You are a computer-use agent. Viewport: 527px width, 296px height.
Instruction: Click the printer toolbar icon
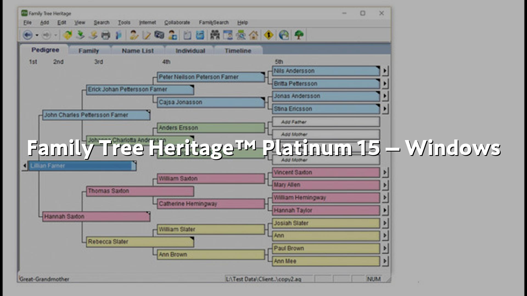106,35
